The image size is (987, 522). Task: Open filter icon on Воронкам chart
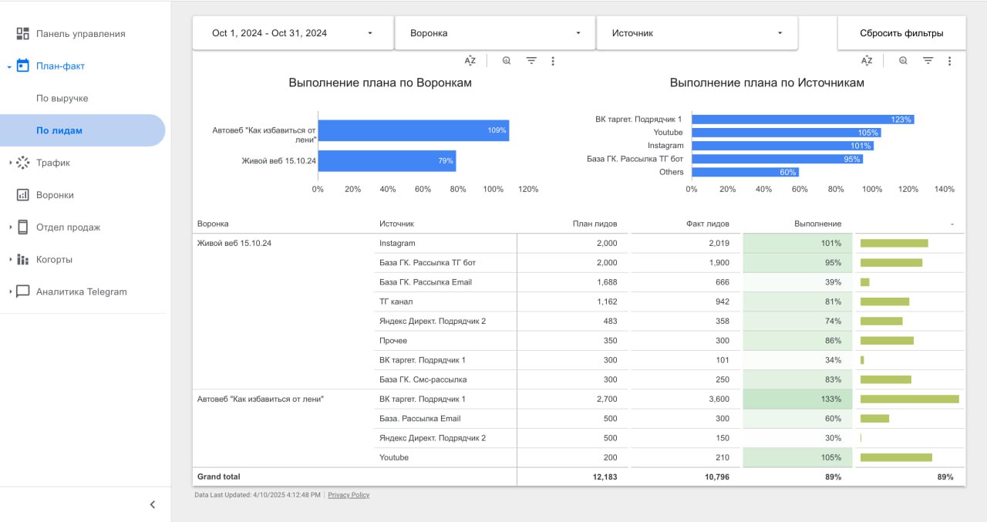[x=531, y=61]
